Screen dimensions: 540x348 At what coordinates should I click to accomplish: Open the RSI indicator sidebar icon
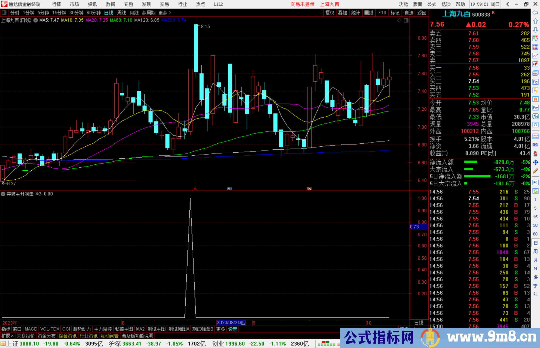point(535,145)
